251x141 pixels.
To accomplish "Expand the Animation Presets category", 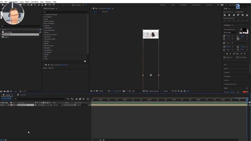I will [43, 14].
